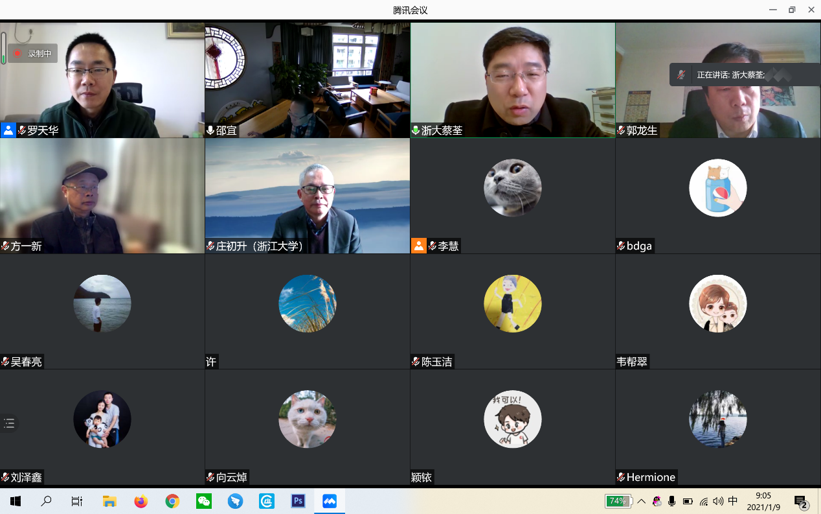The height and width of the screenshot is (514, 821).
Task: Open the notification center with 2 alerts
Action: pos(801,502)
